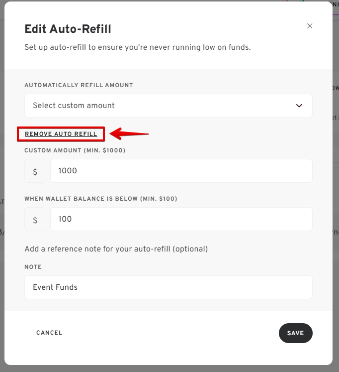Focus the custom amount field showing 1000

(181, 171)
